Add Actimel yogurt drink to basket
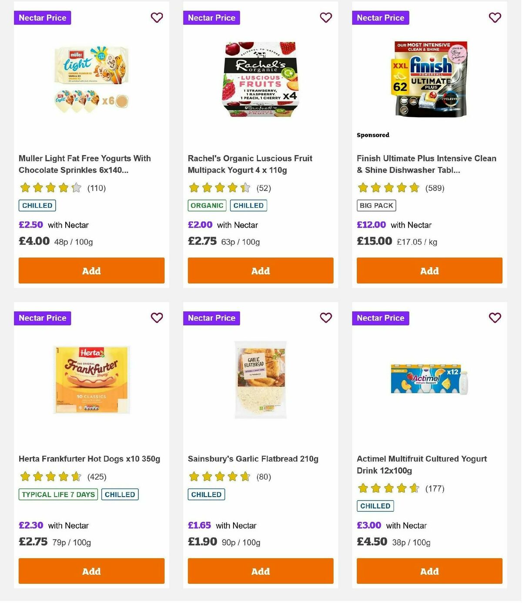This screenshot has width=522, height=603. click(429, 571)
